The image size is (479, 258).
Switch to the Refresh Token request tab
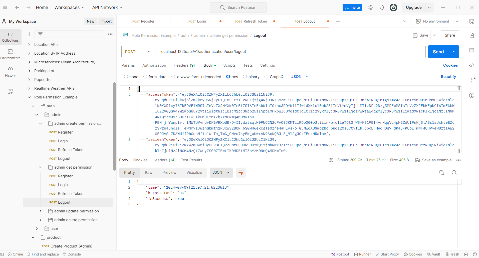[x=251, y=21]
